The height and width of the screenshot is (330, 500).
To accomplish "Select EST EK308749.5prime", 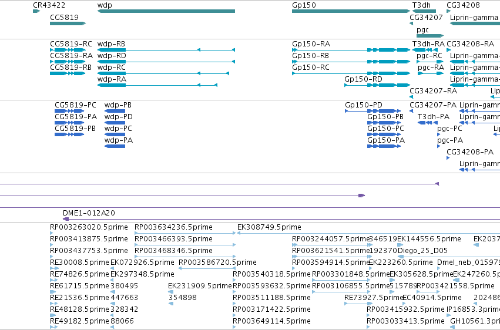I will pos(368,234).
